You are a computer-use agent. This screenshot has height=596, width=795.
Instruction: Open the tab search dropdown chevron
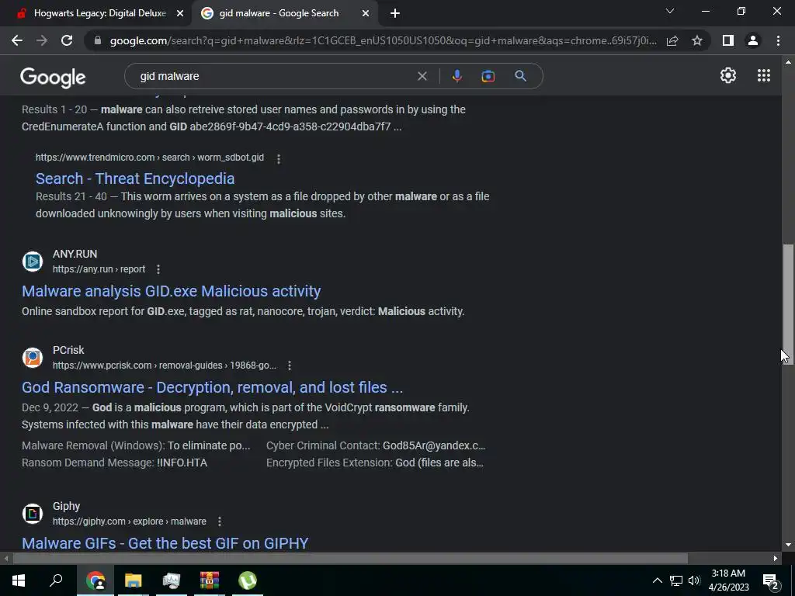pos(670,11)
